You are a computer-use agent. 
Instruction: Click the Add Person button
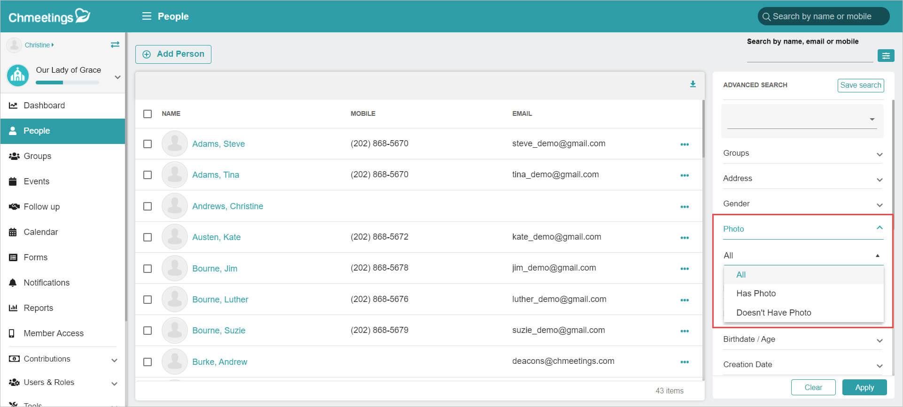173,54
